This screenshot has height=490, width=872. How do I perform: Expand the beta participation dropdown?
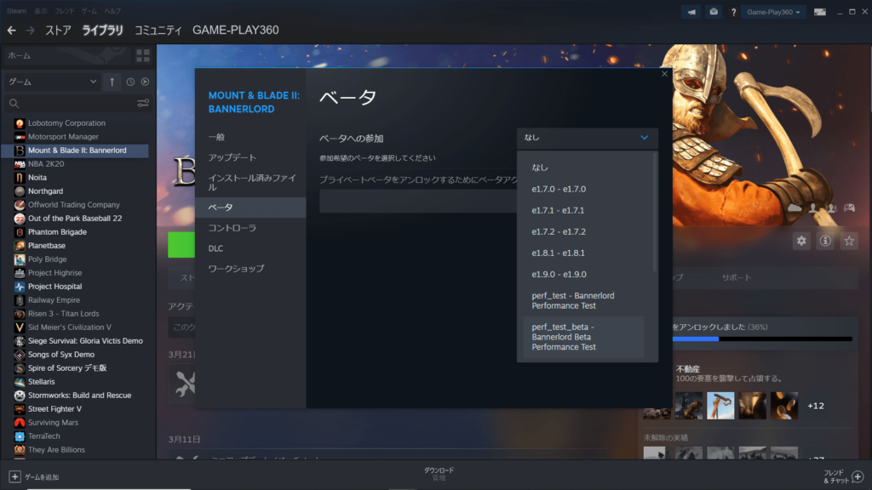pyautogui.click(x=588, y=138)
